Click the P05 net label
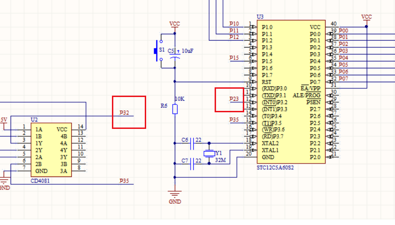Image resolution: width=395 pixels, height=225 pixels. pyautogui.click(x=343, y=65)
